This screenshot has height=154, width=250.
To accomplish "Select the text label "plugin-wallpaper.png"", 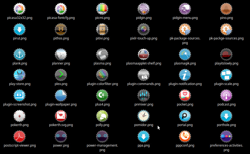I will point(61,104).
